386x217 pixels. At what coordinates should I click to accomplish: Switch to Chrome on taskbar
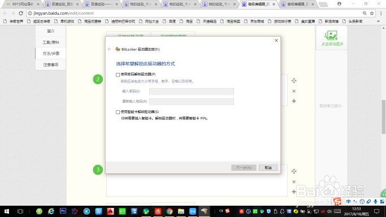point(170,211)
